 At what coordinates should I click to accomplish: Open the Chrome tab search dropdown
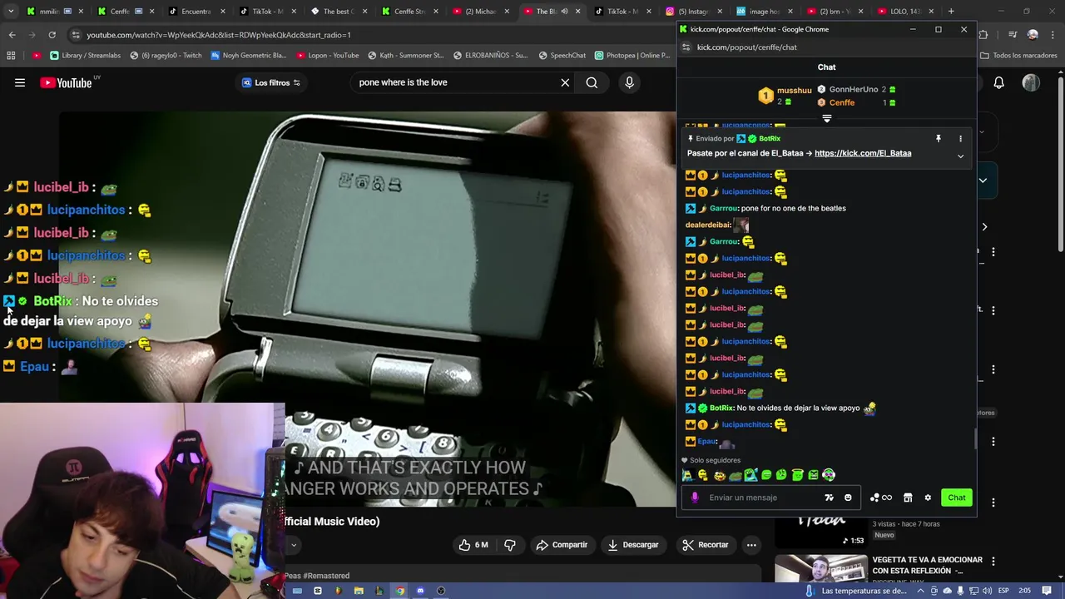click(11, 12)
